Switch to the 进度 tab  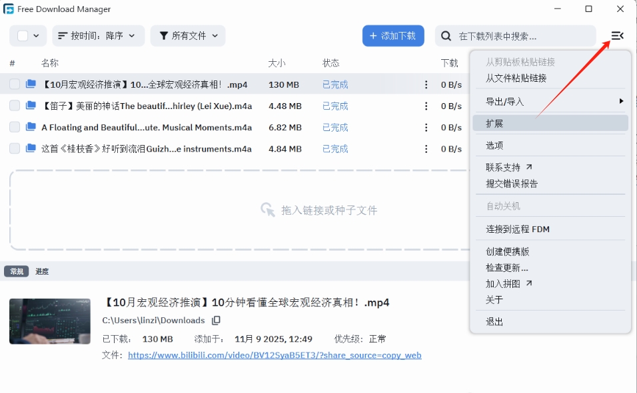[x=42, y=271]
